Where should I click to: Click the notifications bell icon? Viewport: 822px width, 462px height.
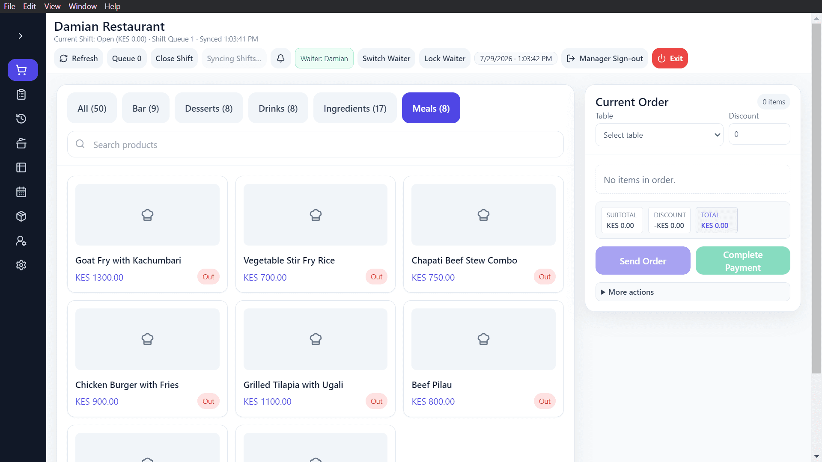[x=281, y=58]
